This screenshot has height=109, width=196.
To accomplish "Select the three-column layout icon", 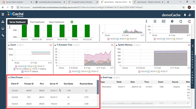I will click(164, 21).
